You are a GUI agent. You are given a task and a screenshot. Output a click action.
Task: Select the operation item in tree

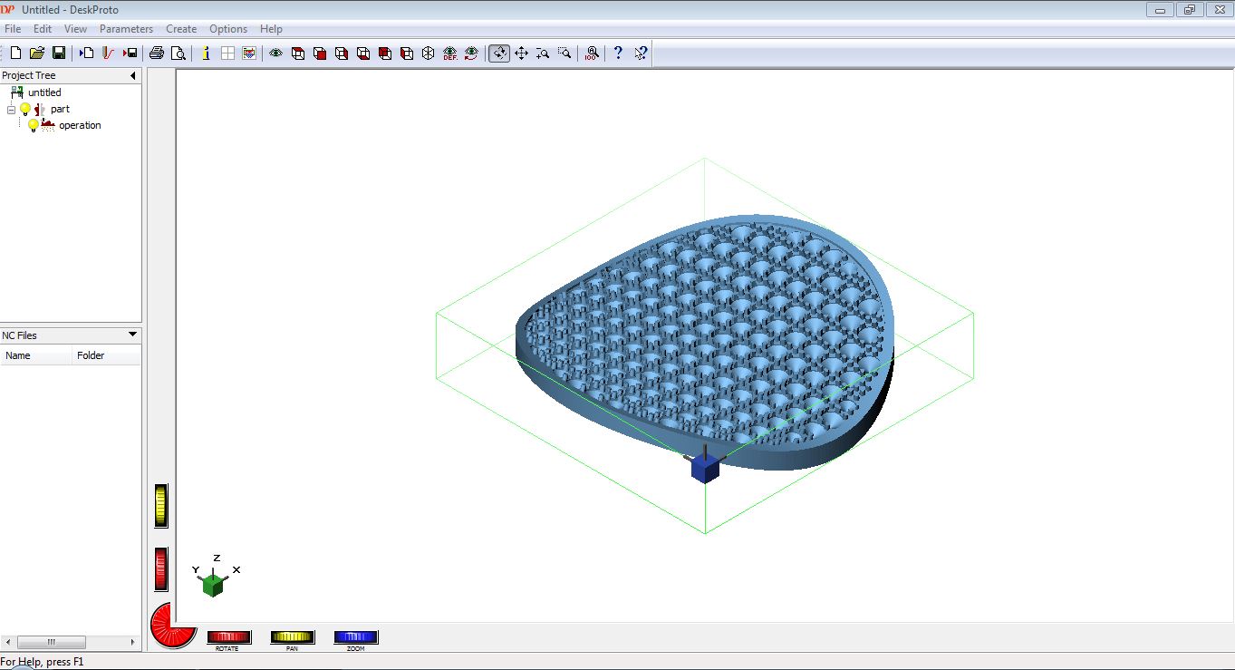click(x=80, y=125)
